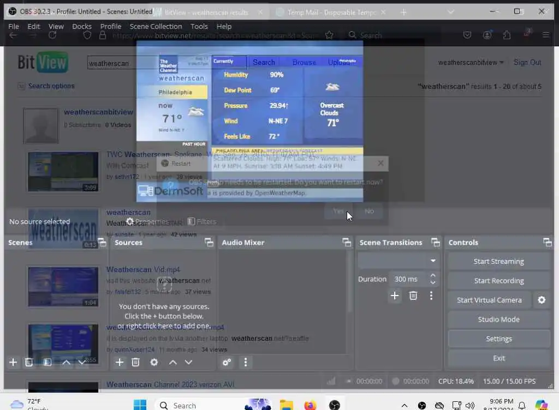The height and width of the screenshot is (410, 559).
Task: Start the Virtual Camera
Action: coord(489,300)
